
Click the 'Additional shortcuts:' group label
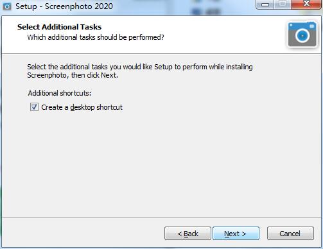click(x=60, y=93)
